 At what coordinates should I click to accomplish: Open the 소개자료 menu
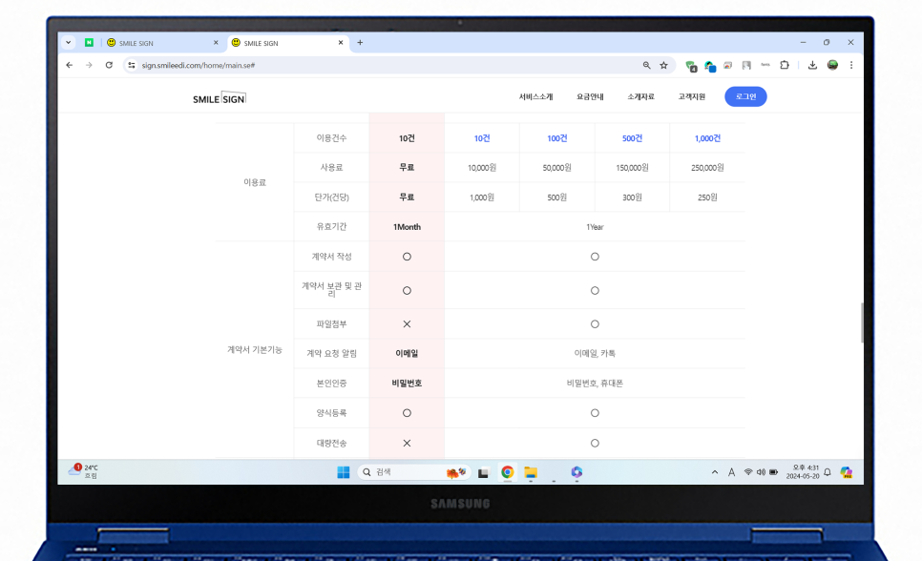click(640, 96)
